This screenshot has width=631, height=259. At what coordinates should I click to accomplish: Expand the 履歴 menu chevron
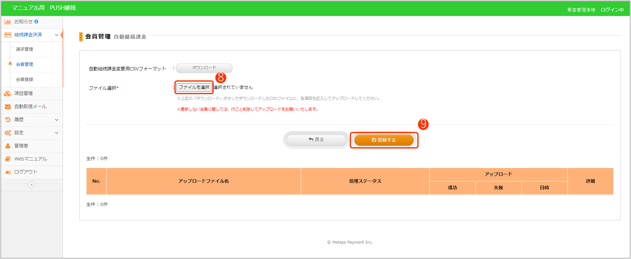point(57,120)
